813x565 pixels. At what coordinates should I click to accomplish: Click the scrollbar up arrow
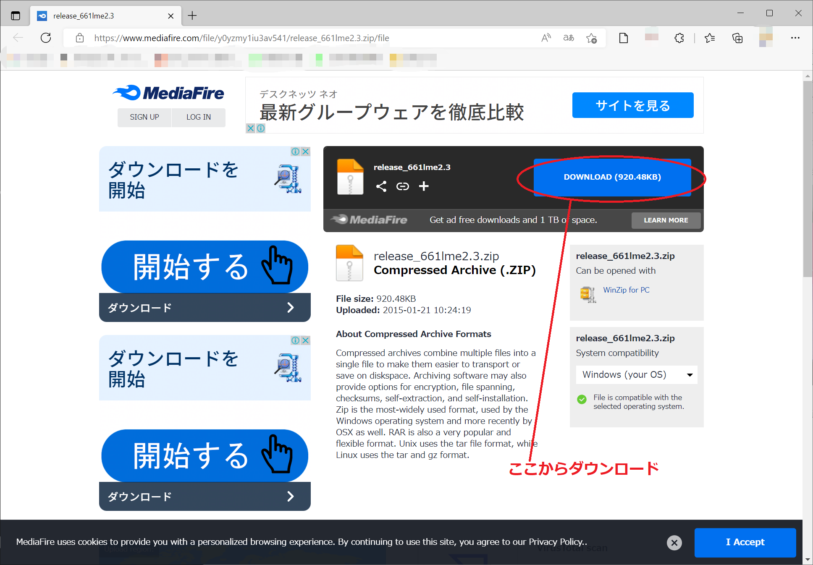(808, 76)
